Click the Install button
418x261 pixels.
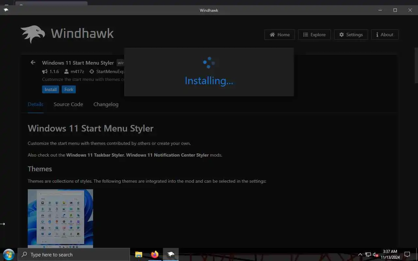pos(51,89)
